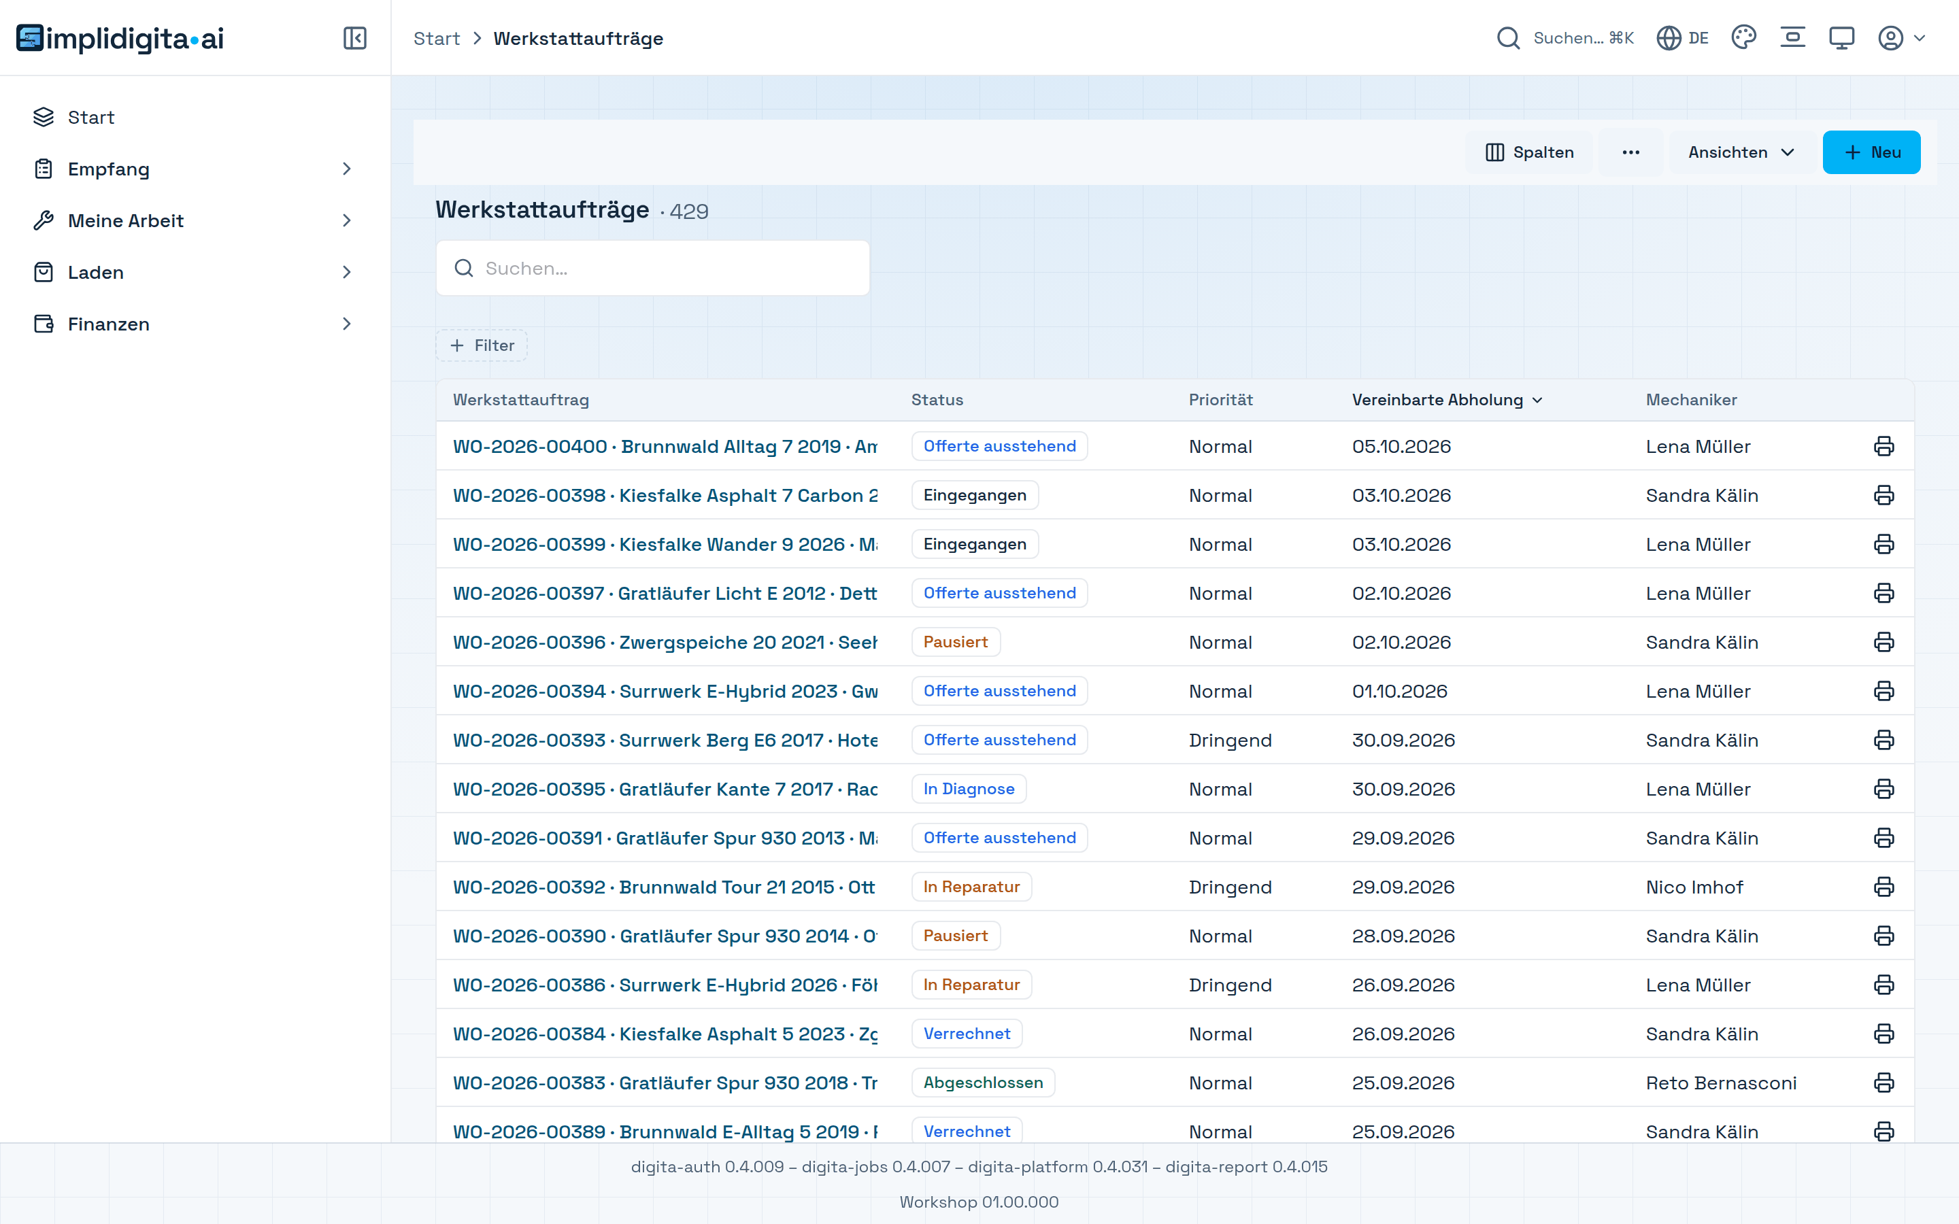Click the Pausiert status of WO-2026-00390
This screenshot has width=1959, height=1224.
coord(955,936)
